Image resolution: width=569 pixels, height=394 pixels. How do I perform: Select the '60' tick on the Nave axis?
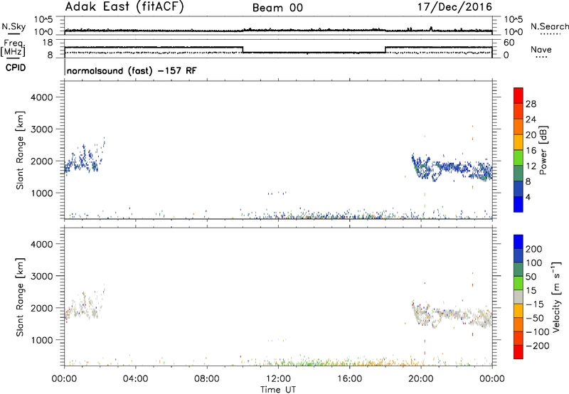click(509, 43)
